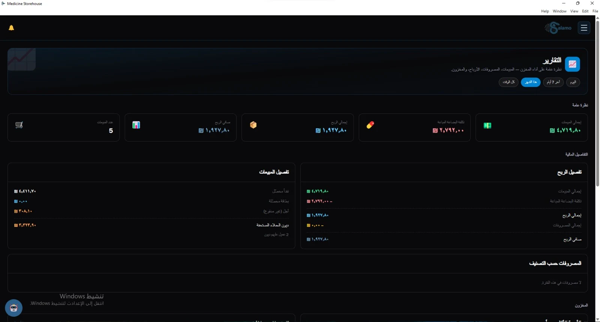The image size is (600, 322).
Task: Click the تفصيل الربح panel title
Action: [569, 172]
